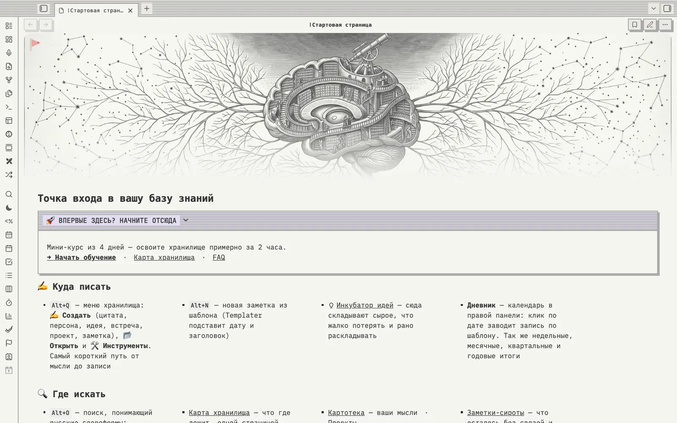This screenshot has width=677, height=423.
Task: Open the command palette terminal icon
Action: coord(9,107)
